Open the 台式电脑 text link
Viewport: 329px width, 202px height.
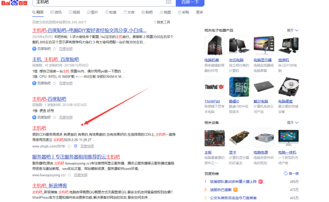click(x=236, y=60)
